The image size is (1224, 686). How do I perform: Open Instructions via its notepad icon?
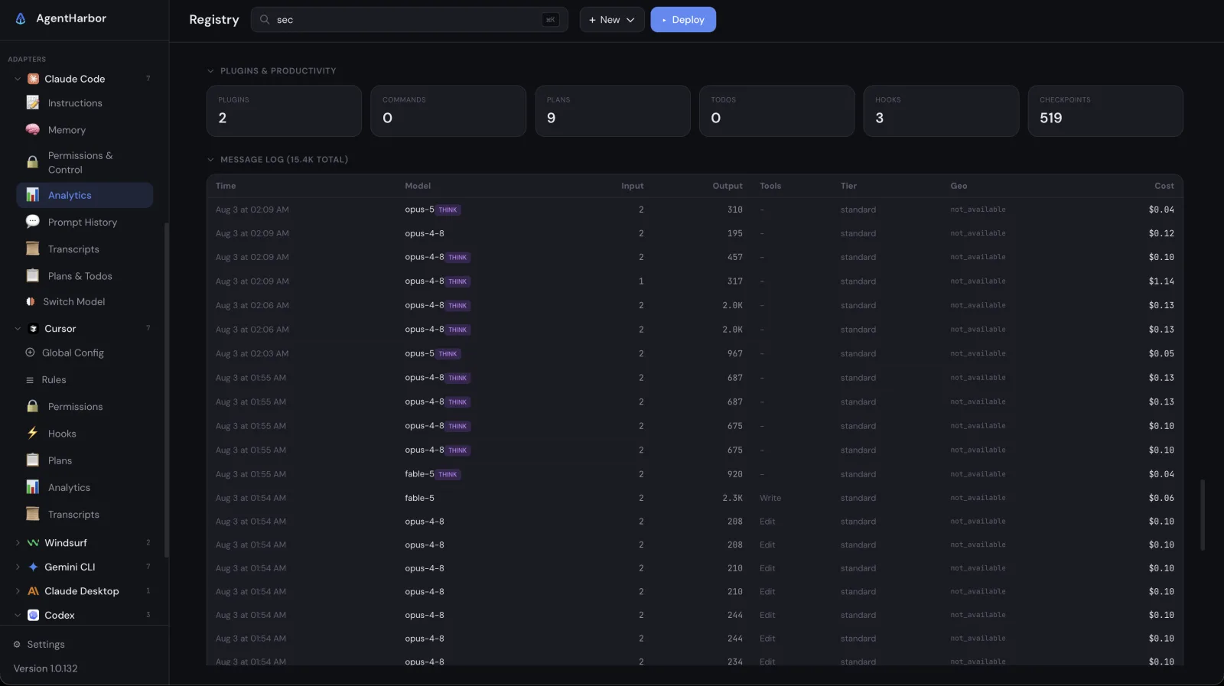(33, 102)
